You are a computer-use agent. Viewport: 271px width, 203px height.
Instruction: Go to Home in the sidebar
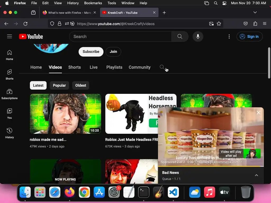(x=10, y=55)
